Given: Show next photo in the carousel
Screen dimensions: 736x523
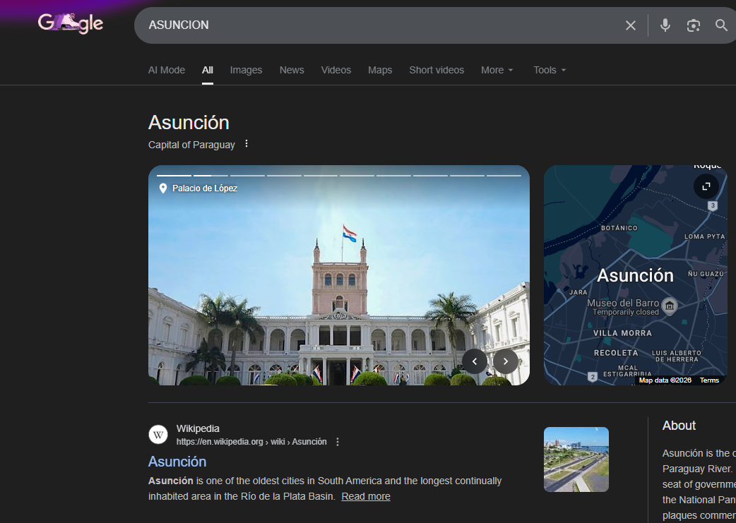Looking at the screenshot, I should (506, 361).
